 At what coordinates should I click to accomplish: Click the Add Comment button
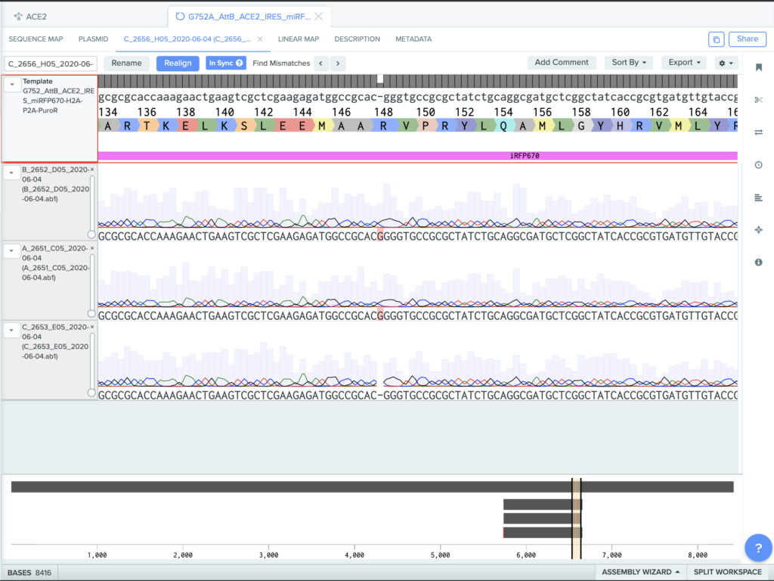pyautogui.click(x=562, y=62)
